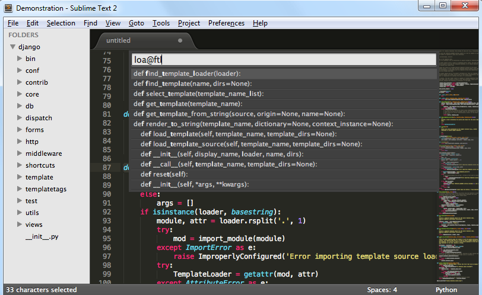
Task: Click the unsaved dot on untitled tab
Action: tap(180, 40)
